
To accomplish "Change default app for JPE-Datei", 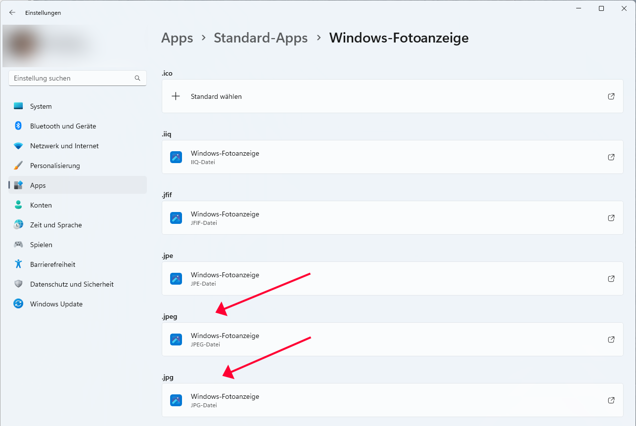I will click(x=392, y=279).
